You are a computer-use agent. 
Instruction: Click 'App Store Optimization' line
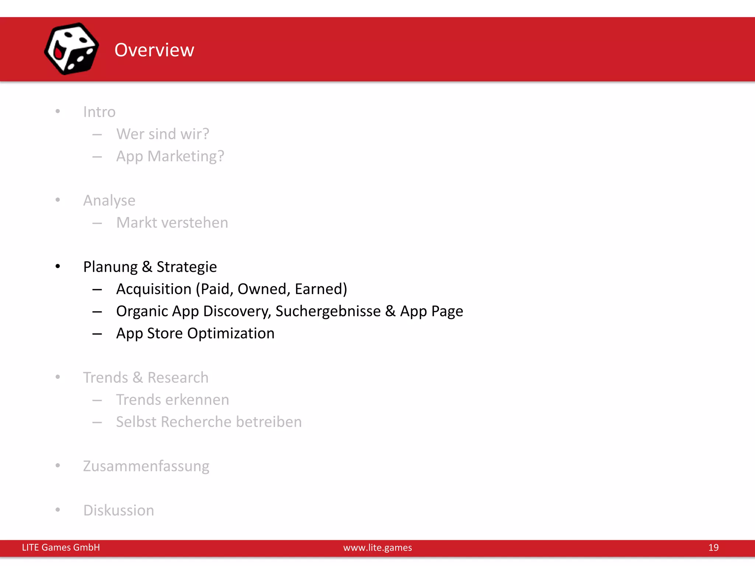[x=195, y=333]
